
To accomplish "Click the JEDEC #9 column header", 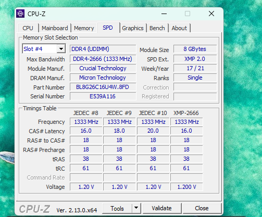I will point(119,113).
